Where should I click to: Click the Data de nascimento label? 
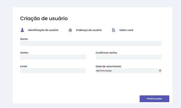tap(108, 66)
